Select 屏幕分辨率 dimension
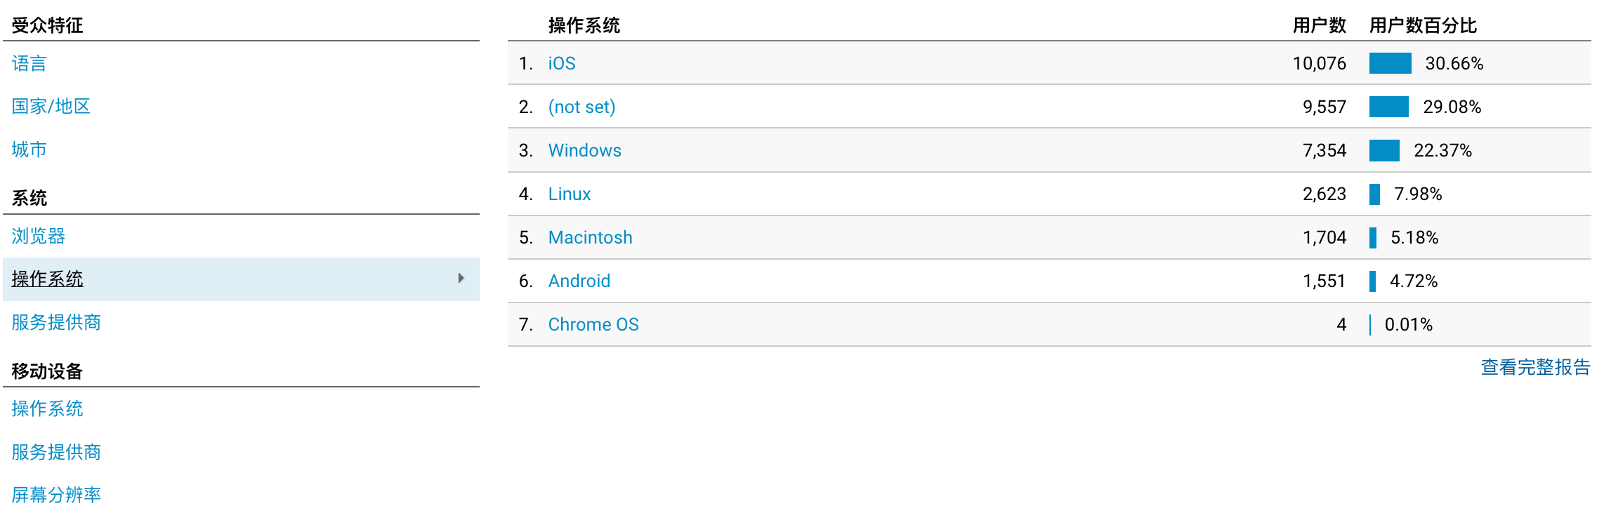Viewport: 1604px width, 525px height. [x=56, y=495]
